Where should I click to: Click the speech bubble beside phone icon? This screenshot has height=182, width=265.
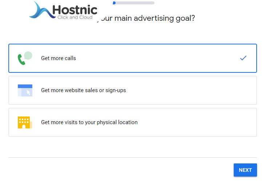point(28,56)
